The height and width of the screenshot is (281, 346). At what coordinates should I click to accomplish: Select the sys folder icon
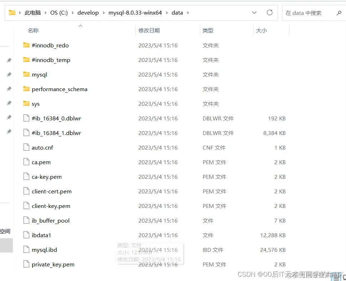tap(26, 104)
